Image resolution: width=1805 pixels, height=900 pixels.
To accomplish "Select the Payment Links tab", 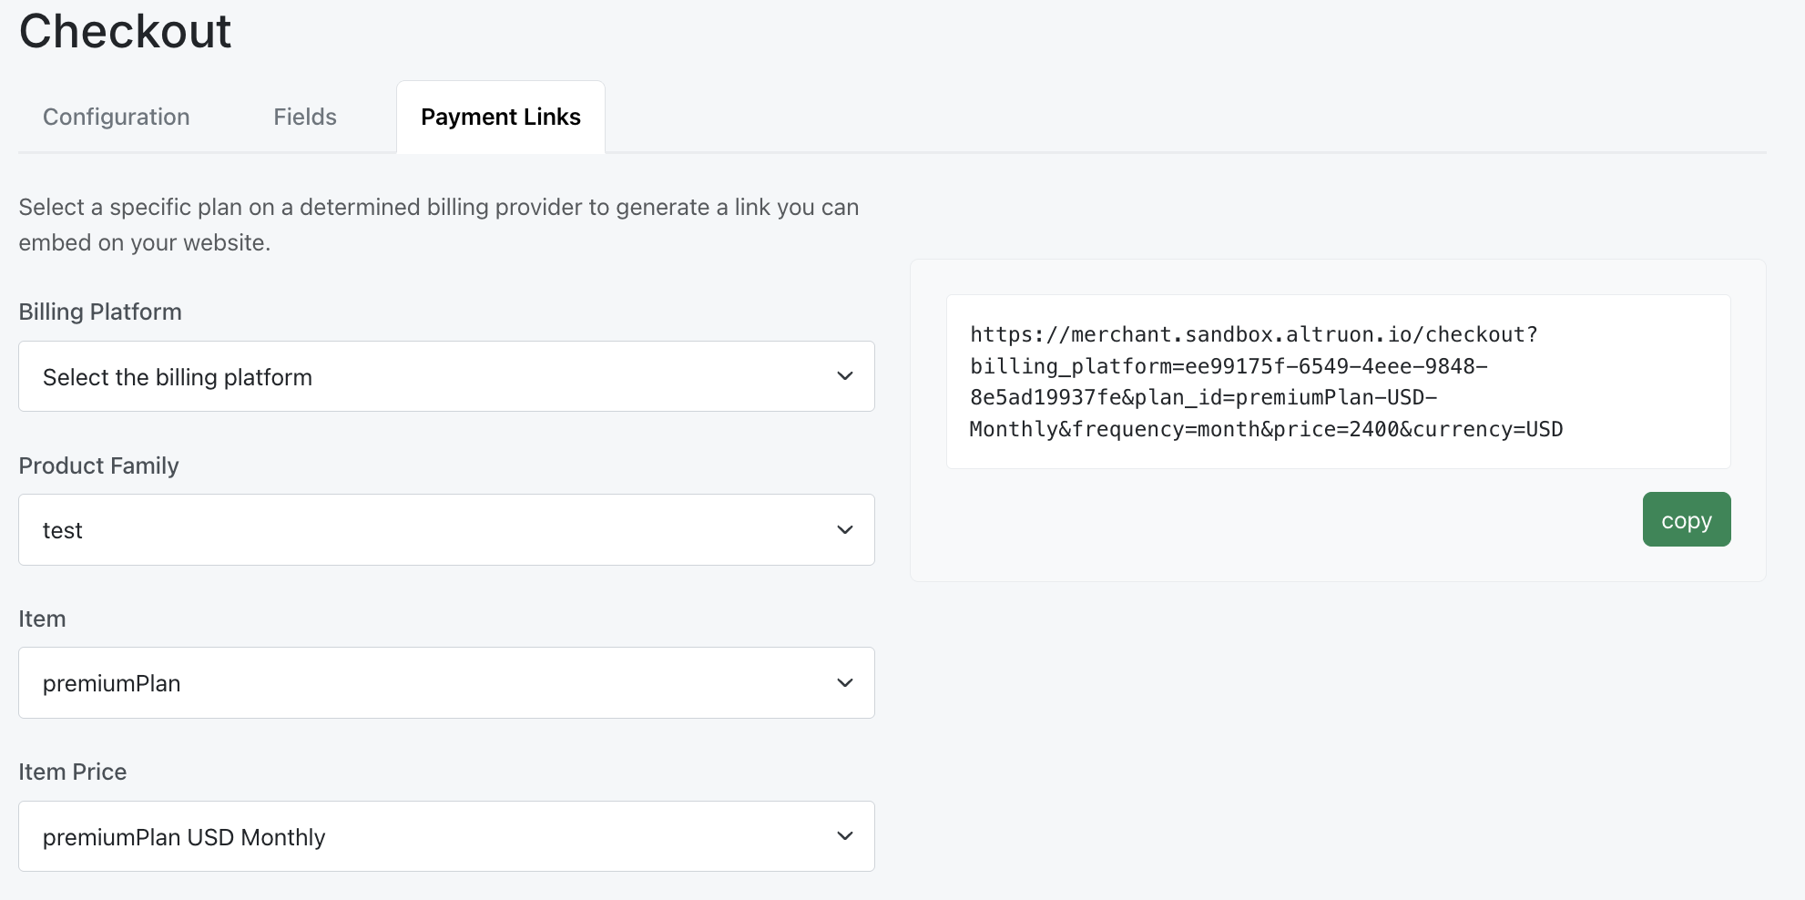I will 500,117.
